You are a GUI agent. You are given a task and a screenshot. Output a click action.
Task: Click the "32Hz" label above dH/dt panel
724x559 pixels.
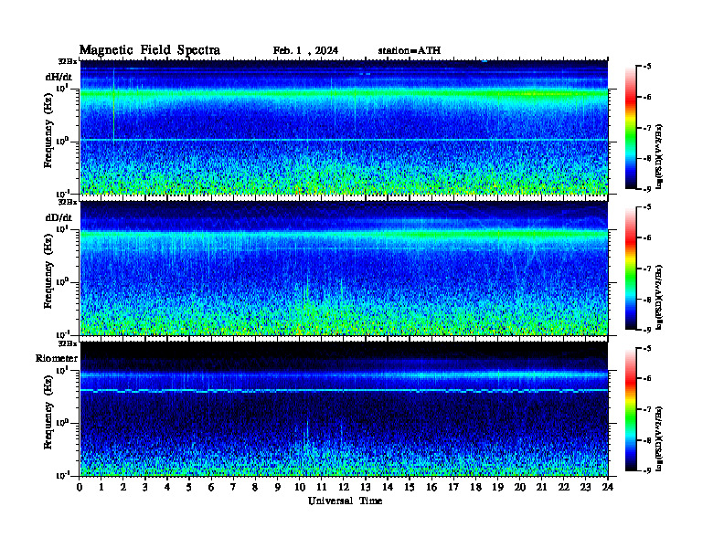click(x=68, y=61)
